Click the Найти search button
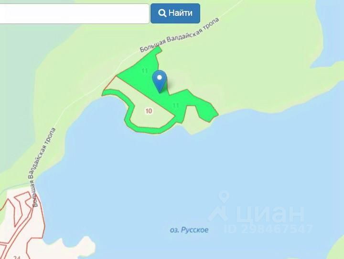The image size is (344, 259). 175,13
